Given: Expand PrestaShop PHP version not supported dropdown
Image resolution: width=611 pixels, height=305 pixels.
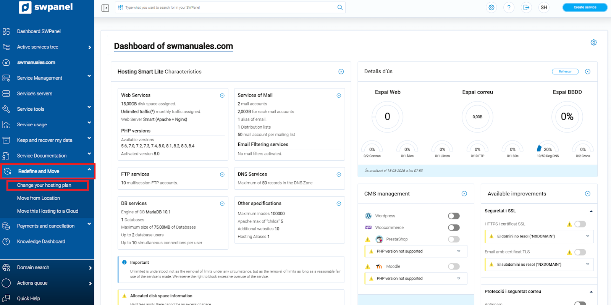Looking at the screenshot, I should click(459, 251).
